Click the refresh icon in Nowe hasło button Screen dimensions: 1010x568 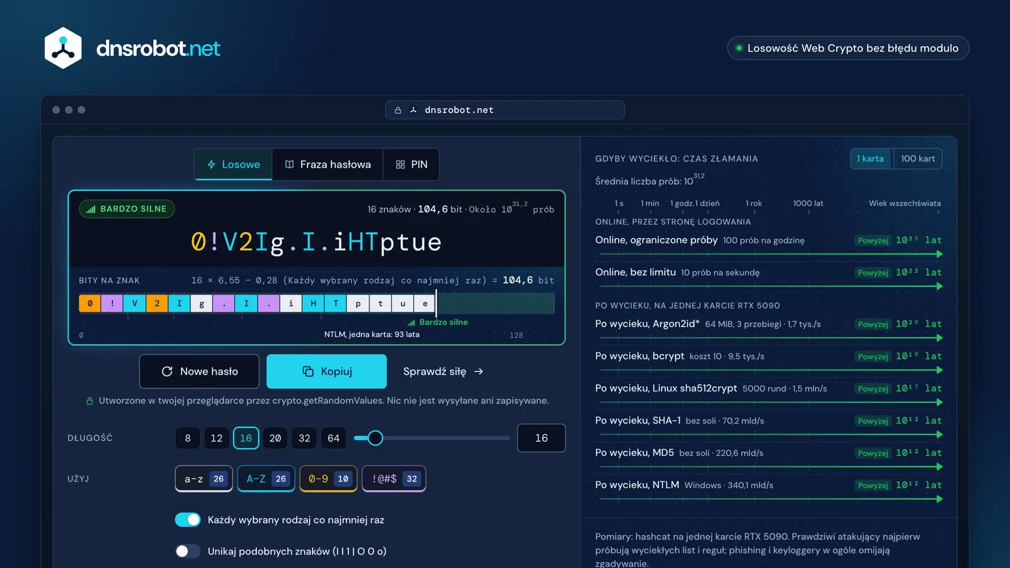pos(167,371)
